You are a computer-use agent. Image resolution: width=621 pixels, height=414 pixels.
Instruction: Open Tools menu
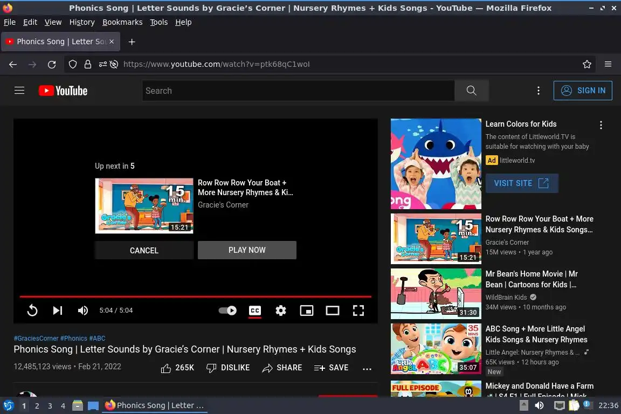tap(159, 22)
